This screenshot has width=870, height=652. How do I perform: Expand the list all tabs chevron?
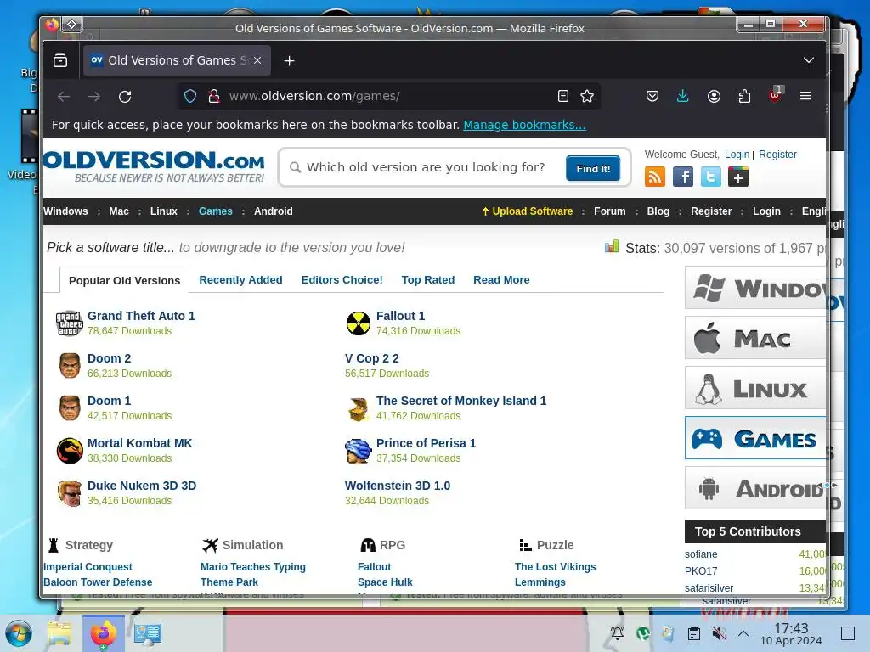(809, 60)
